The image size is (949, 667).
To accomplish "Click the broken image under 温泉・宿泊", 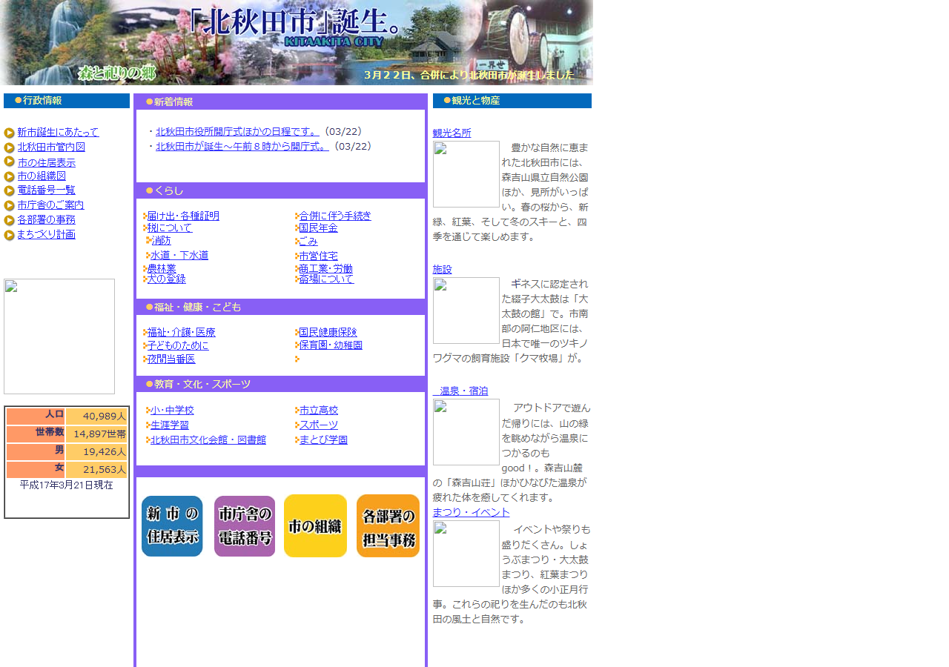I will click(x=466, y=432).
